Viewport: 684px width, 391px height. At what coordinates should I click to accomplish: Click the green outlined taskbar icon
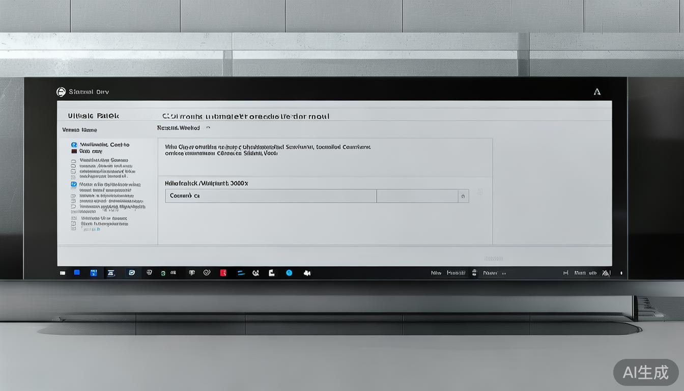tap(163, 273)
